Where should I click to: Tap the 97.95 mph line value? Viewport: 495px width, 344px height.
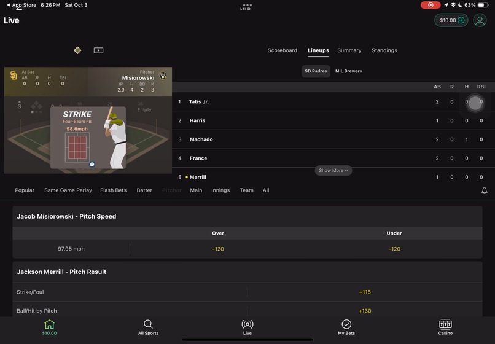click(x=71, y=249)
